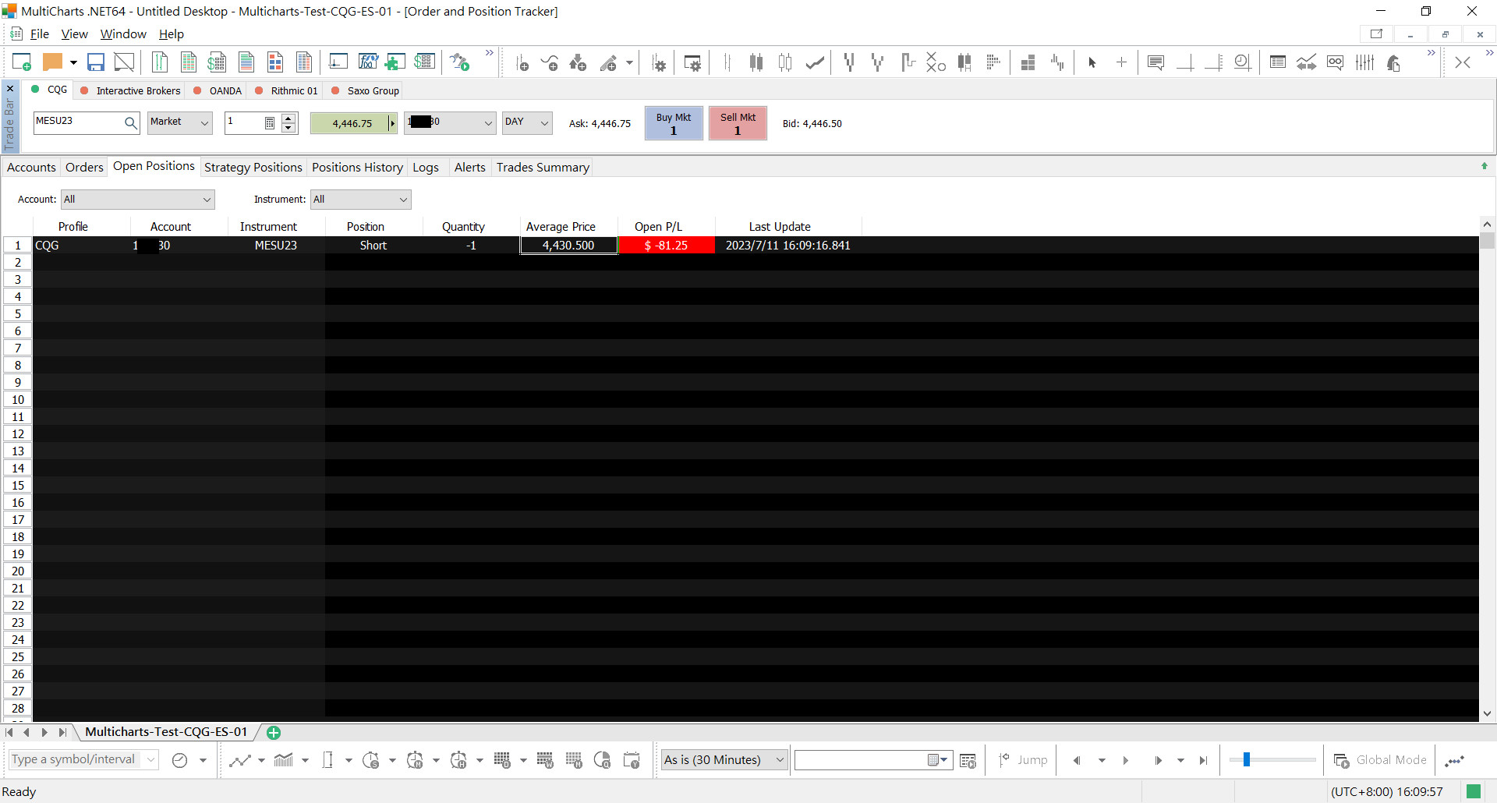
Task: Open the function fx editor icon
Action: click(368, 62)
